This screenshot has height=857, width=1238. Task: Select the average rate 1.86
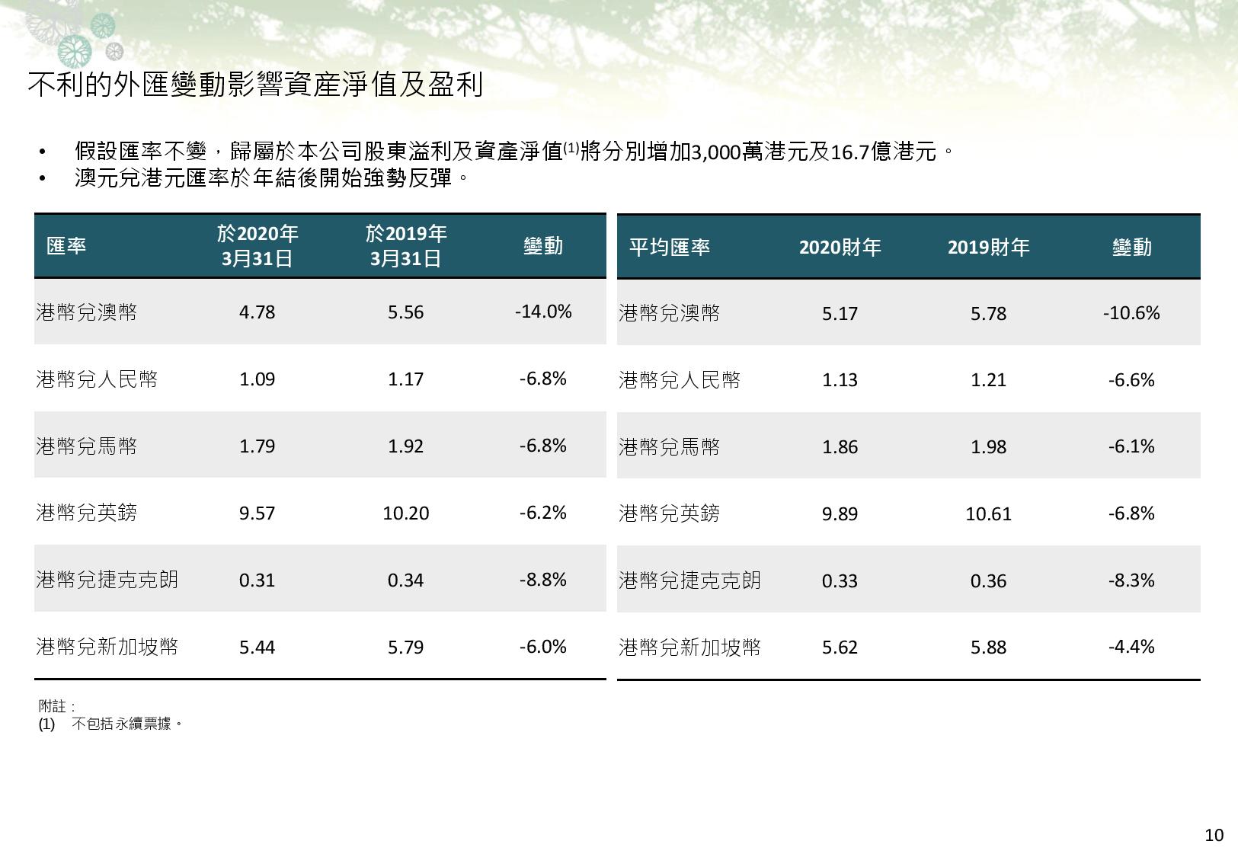pyautogui.click(x=840, y=446)
